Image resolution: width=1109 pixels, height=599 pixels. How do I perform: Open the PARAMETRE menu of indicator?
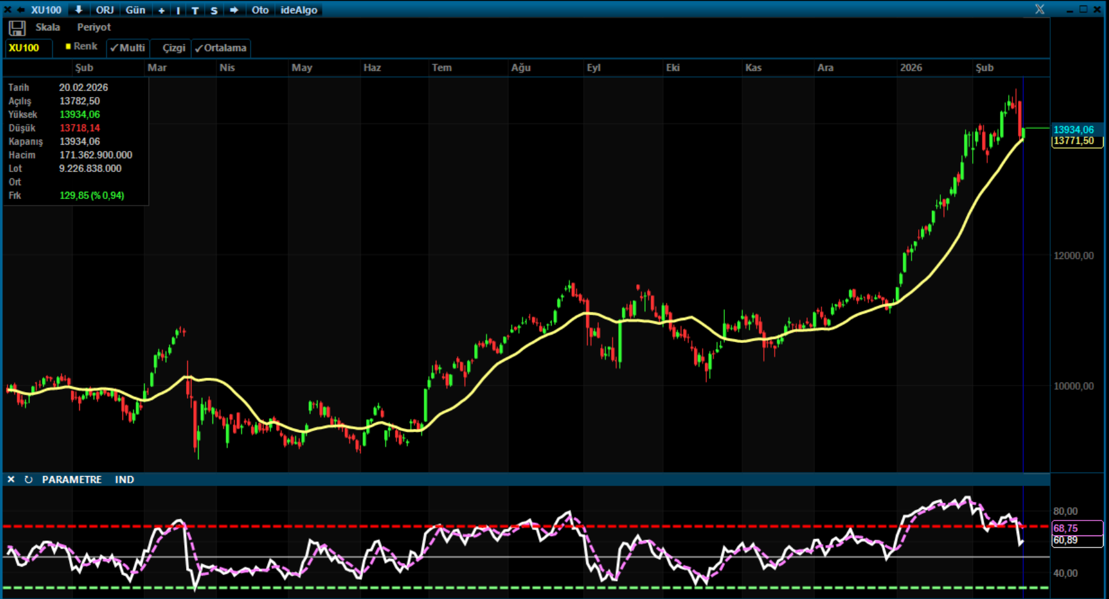coord(71,480)
